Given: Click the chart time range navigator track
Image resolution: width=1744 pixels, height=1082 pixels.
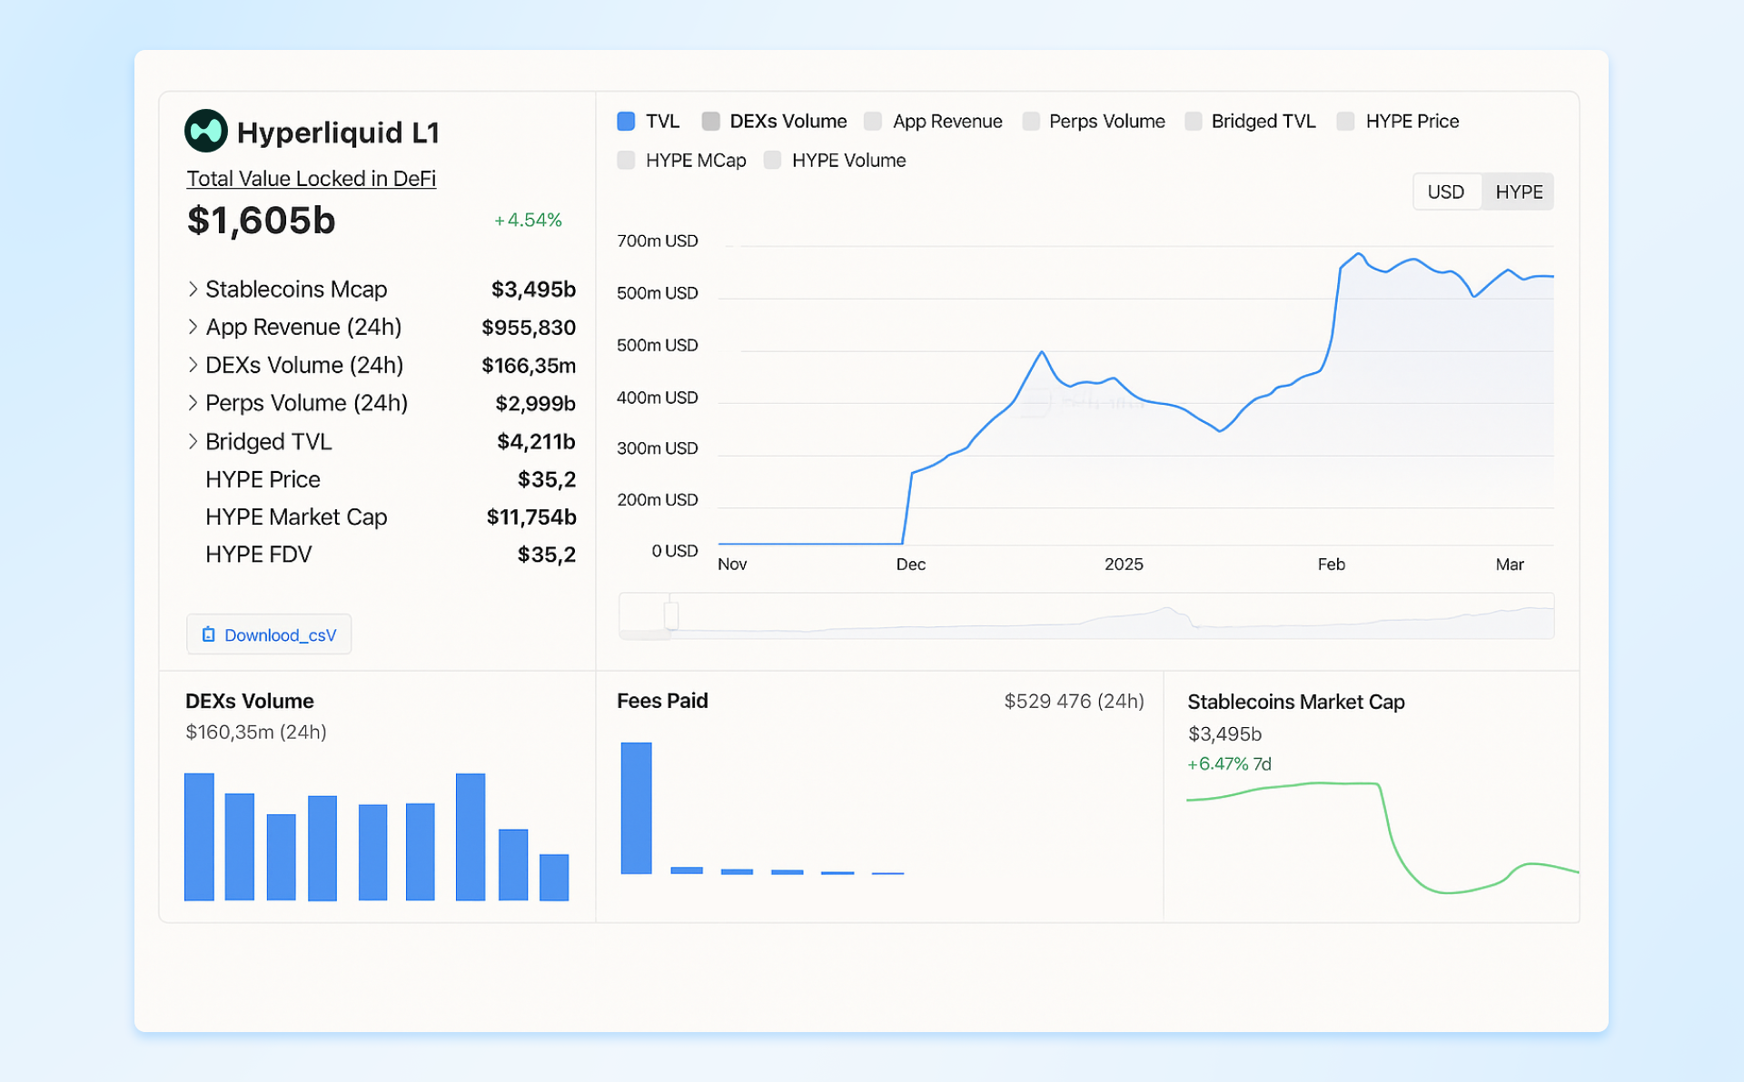Looking at the screenshot, I should [x=1086, y=616].
